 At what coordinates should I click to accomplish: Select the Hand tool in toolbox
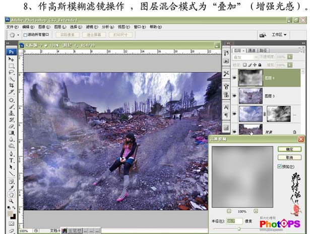click(11, 195)
